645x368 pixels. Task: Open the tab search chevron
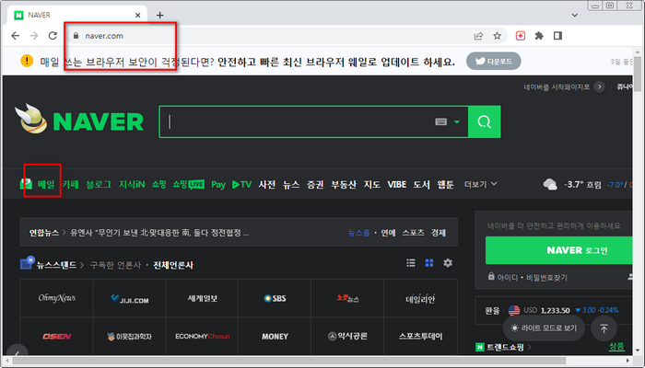coord(575,16)
